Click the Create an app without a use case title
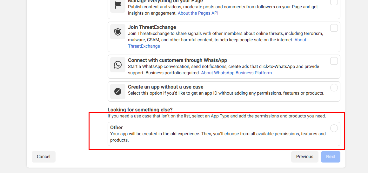The height and width of the screenshot is (173, 368). tap(165, 87)
